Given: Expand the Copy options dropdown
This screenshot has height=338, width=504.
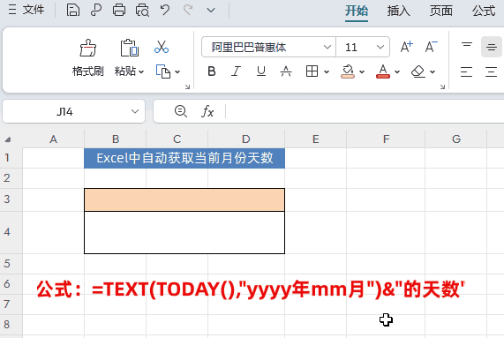Looking at the screenshot, I should coord(177,72).
